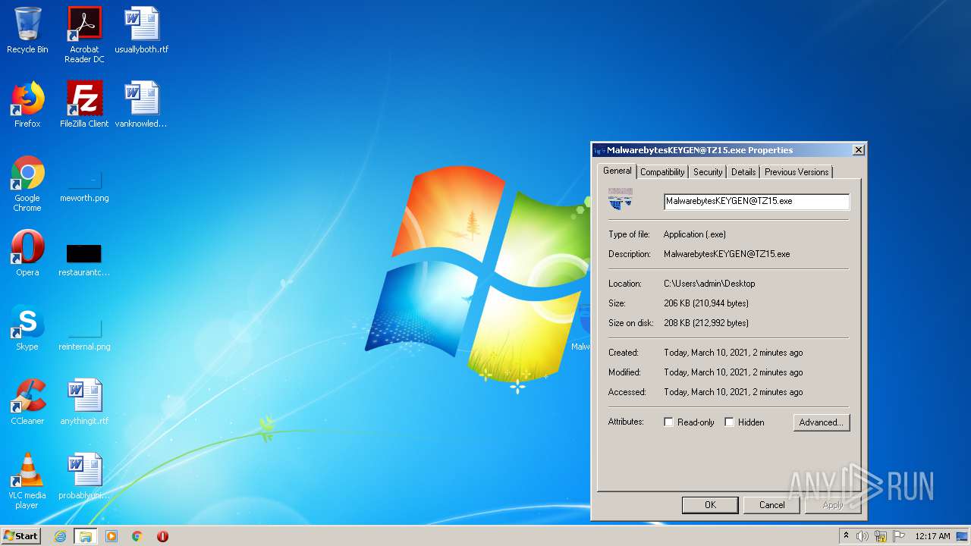Open Internet Explorer from the taskbar
This screenshot has width=971, height=546.
60,536
